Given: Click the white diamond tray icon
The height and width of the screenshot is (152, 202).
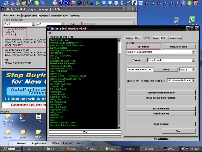Looking at the screenshot, I should point(183,149).
